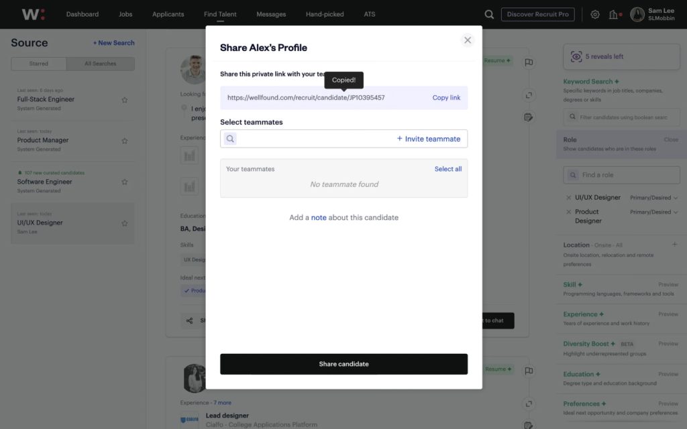Open candidate notes via the notepad icon

(529, 117)
